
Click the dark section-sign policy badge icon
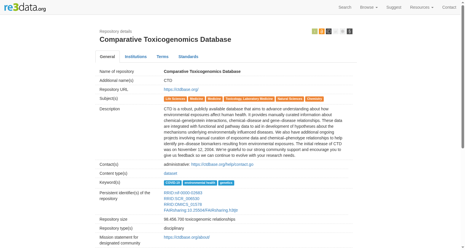click(349, 31)
